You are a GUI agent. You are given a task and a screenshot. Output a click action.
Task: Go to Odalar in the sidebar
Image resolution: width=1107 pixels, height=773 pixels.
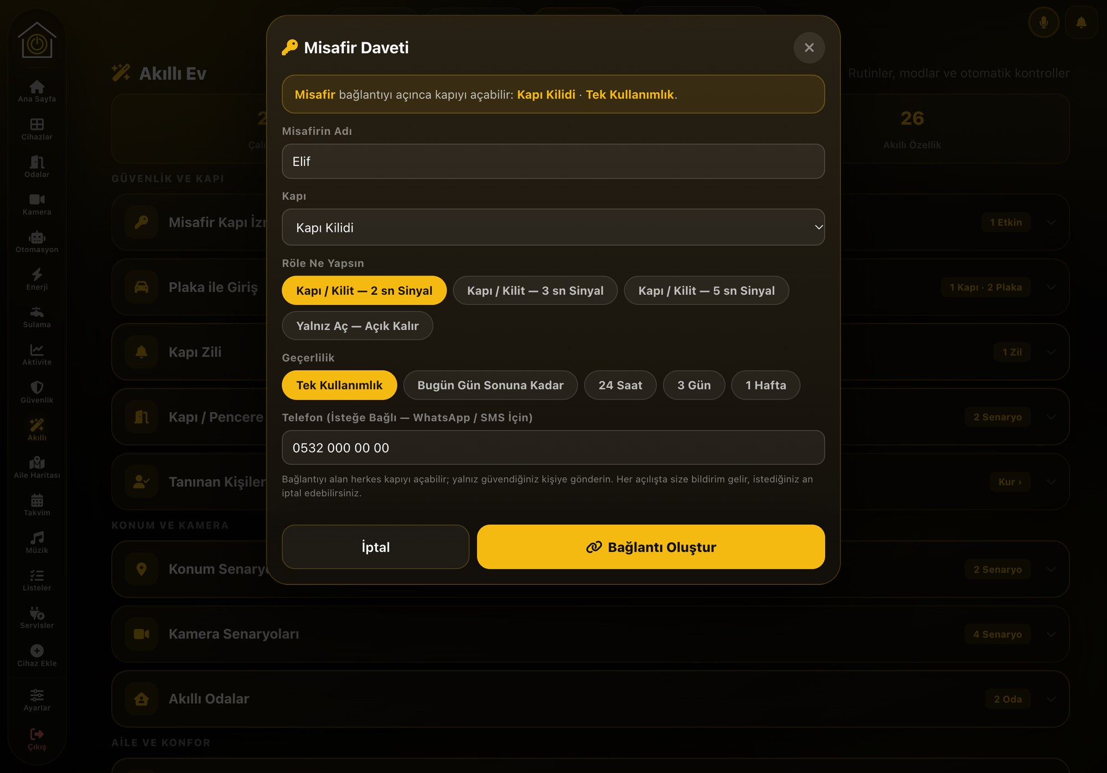coord(37,167)
